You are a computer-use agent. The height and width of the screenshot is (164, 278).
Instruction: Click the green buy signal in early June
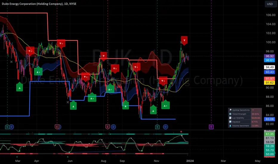coord(73,106)
